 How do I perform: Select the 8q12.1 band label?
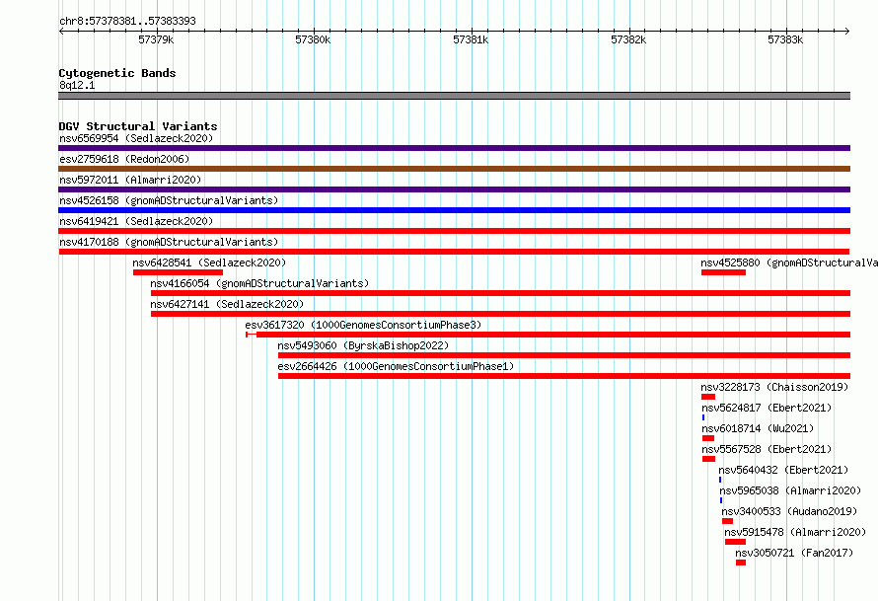point(77,85)
